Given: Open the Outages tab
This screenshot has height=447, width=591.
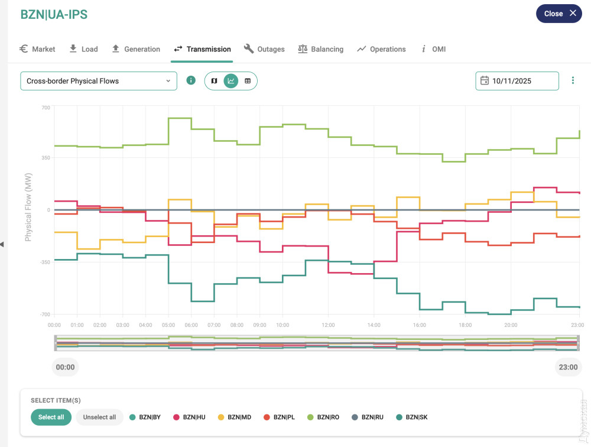Looking at the screenshot, I should click(x=264, y=49).
